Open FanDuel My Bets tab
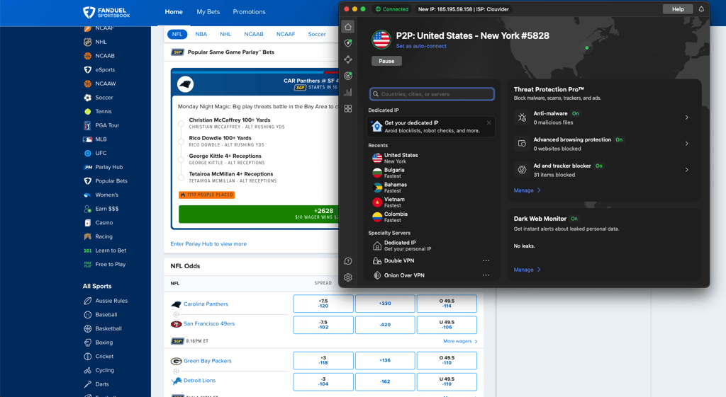This screenshot has width=726, height=397. click(208, 12)
